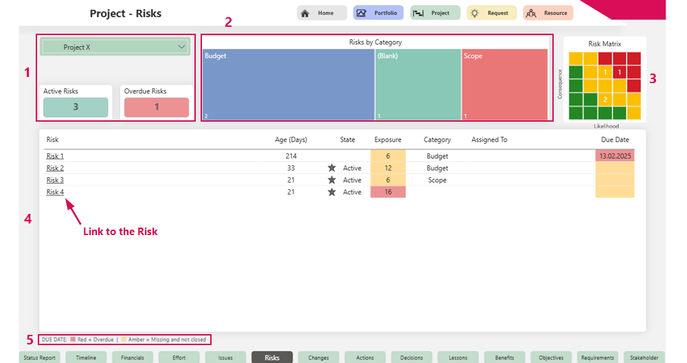Sort by Exposure column header
The width and height of the screenshot is (687, 363).
tap(387, 140)
